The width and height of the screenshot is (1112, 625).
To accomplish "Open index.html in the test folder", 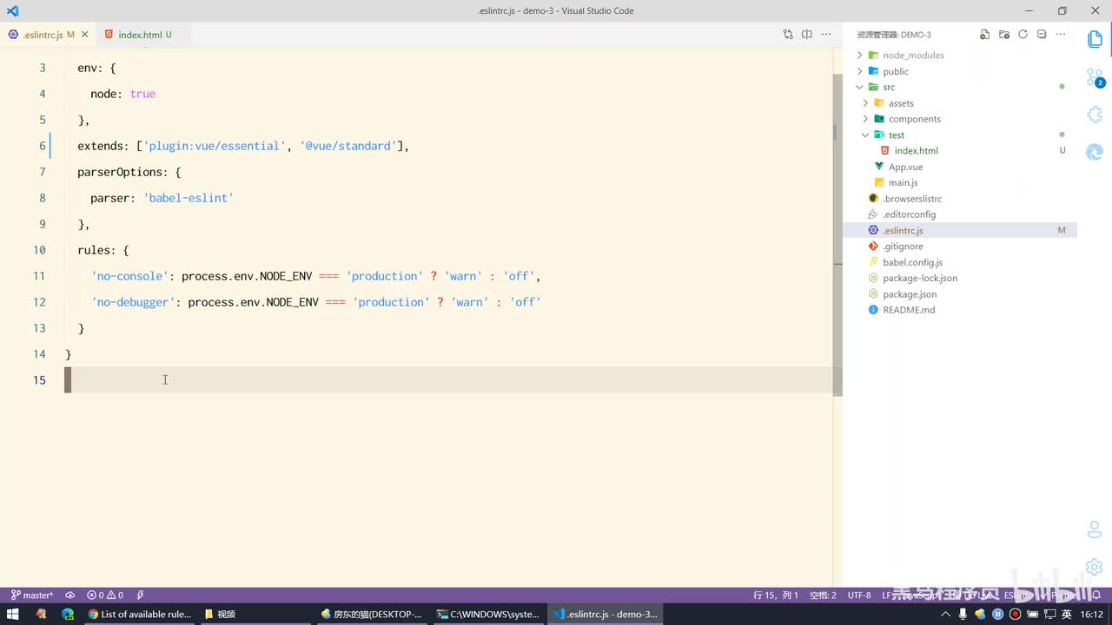I will pos(916,150).
